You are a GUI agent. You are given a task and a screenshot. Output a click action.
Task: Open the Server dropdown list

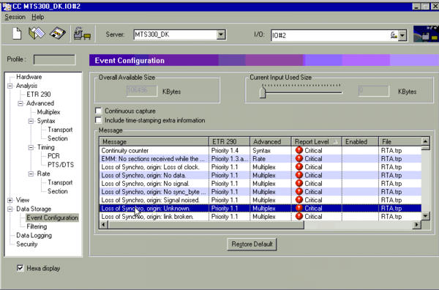[221, 34]
